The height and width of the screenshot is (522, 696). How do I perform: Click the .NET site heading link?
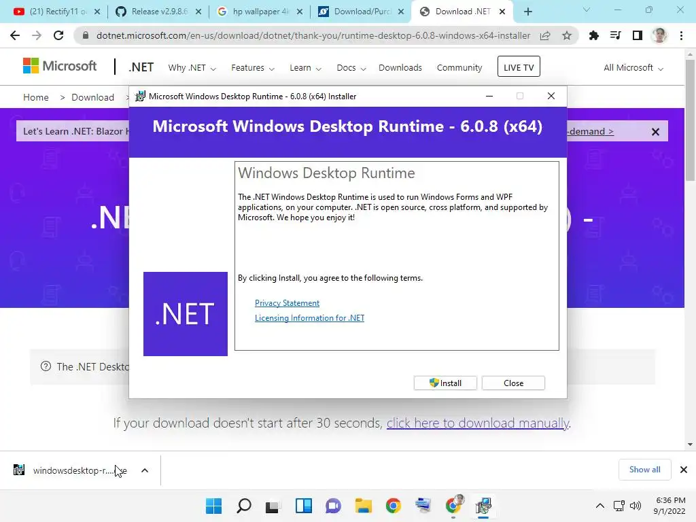[141, 67]
